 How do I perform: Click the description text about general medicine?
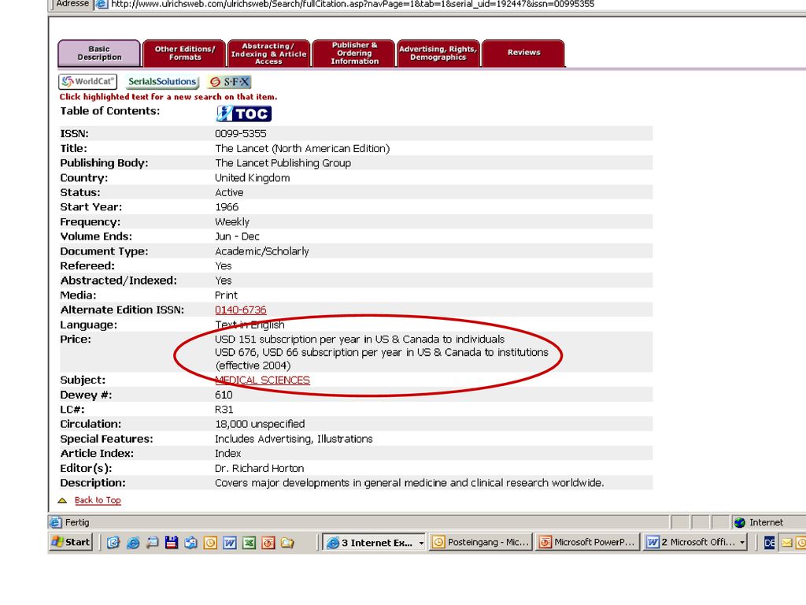pos(409,483)
